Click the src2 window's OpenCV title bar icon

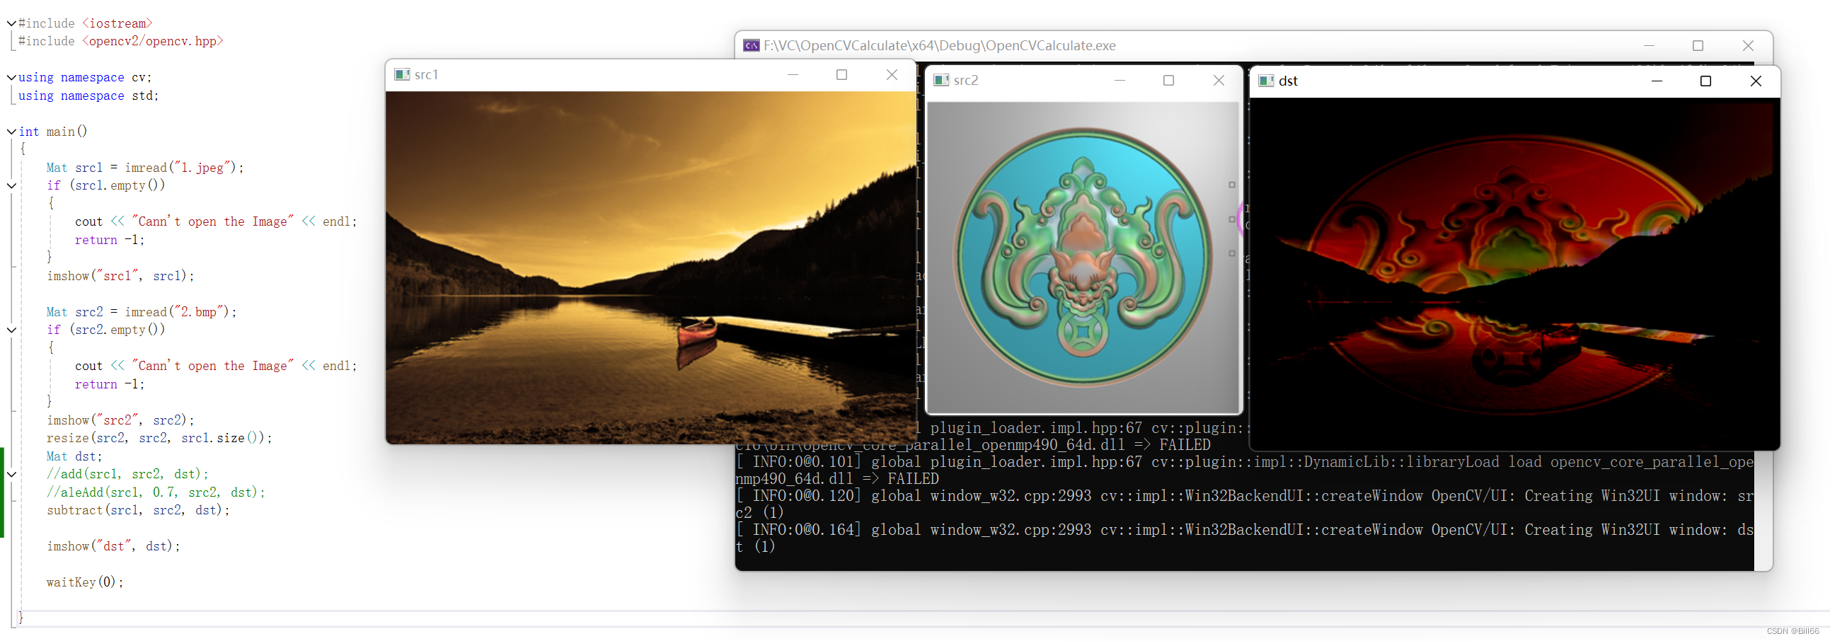(943, 81)
